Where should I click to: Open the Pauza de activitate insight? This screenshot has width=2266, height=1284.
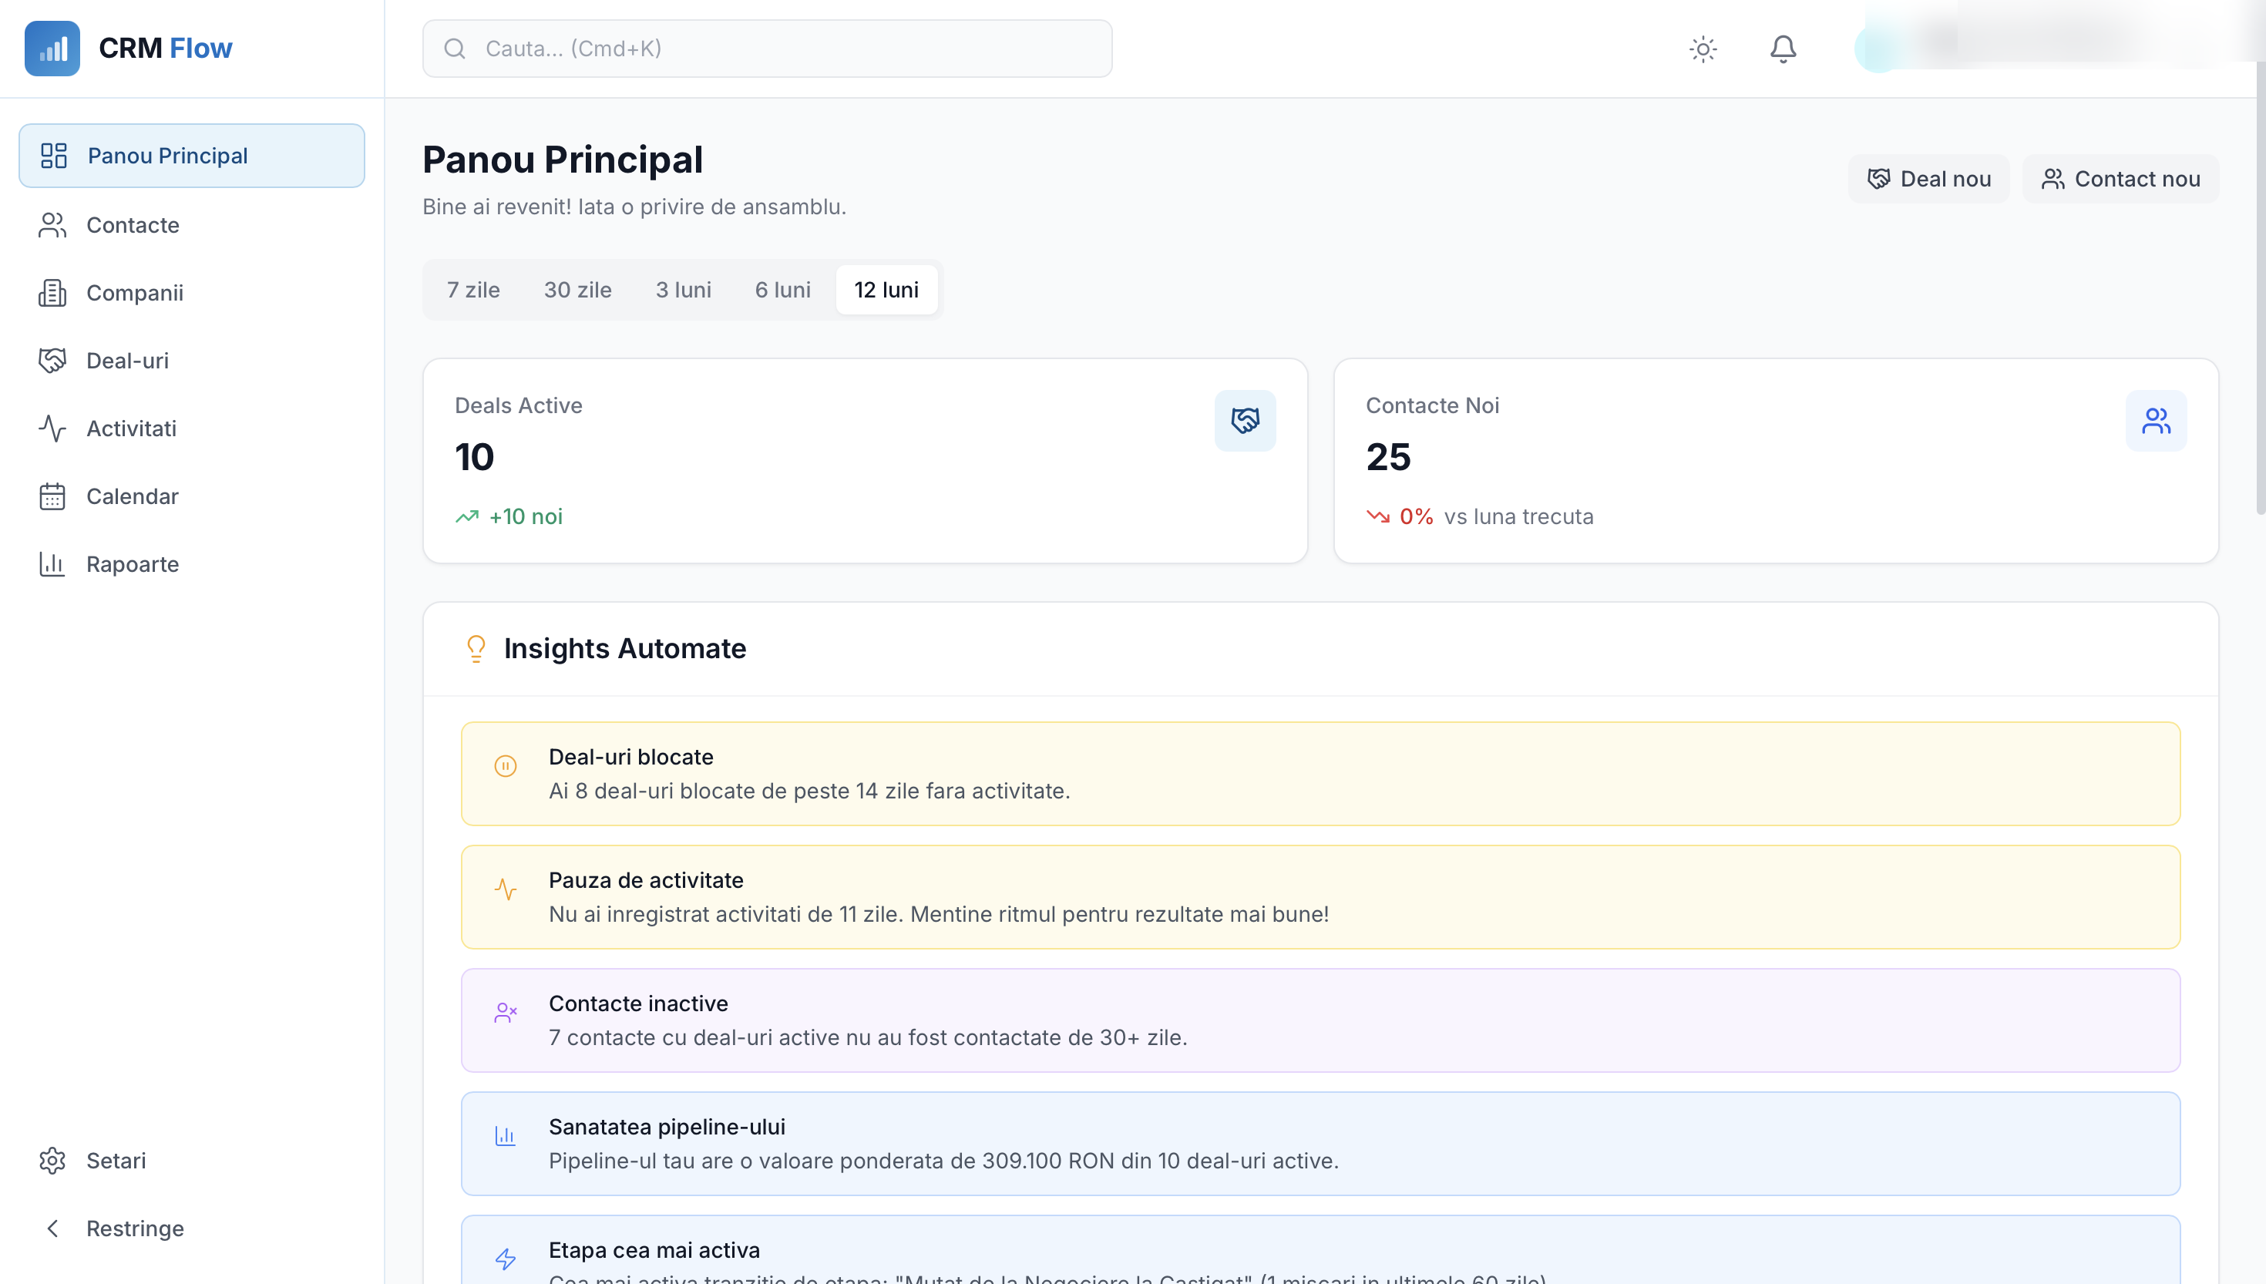pyautogui.click(x=1320, y=898)
